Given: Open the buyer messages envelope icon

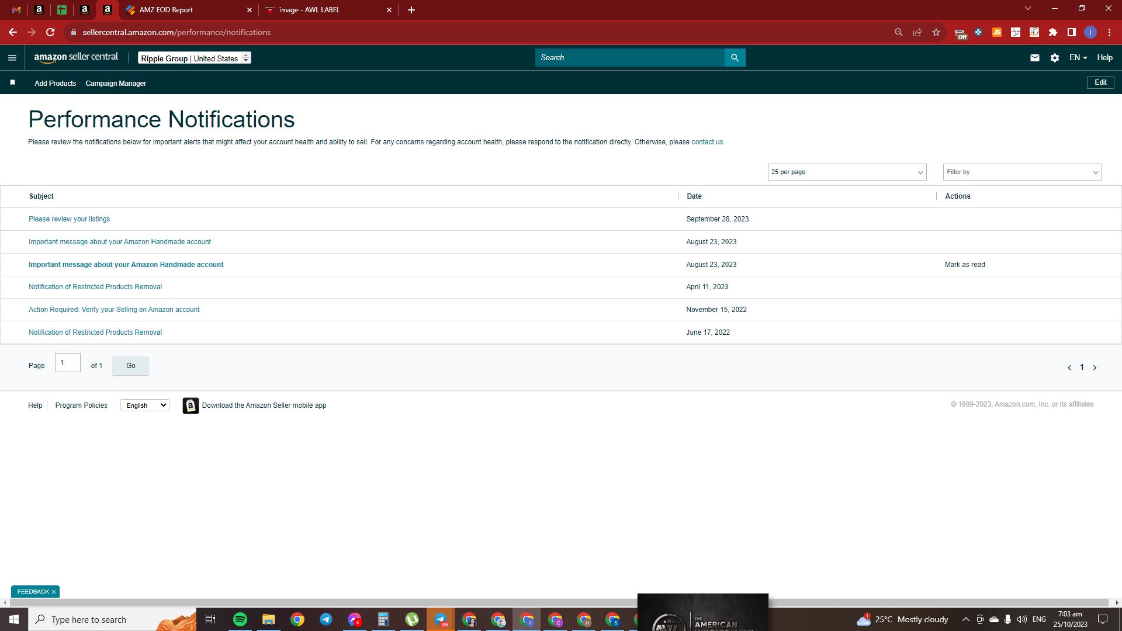Looking at the screenshot, I should 1035,58.
